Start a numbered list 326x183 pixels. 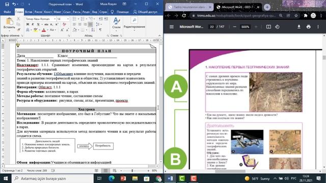83,19
